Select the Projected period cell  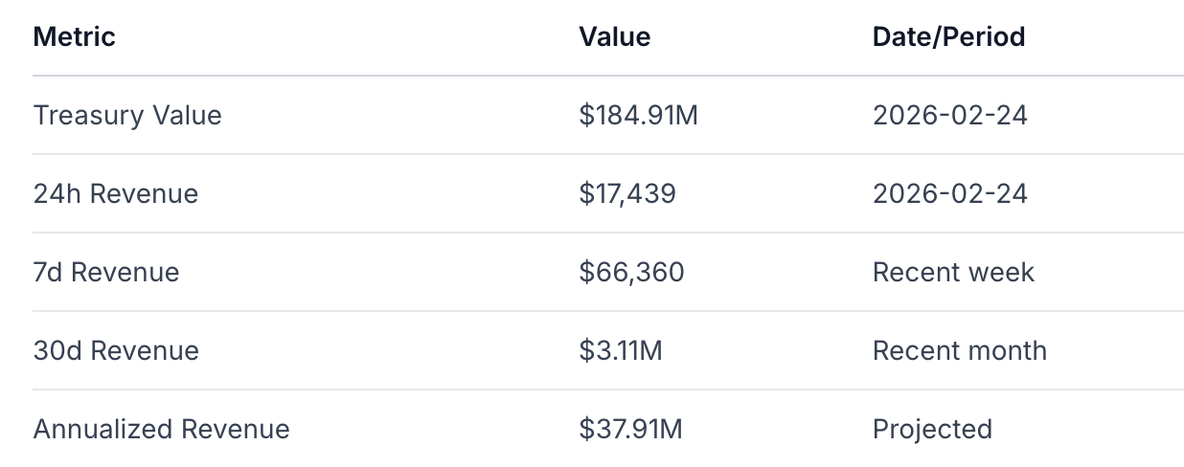[x=932, y=430]
